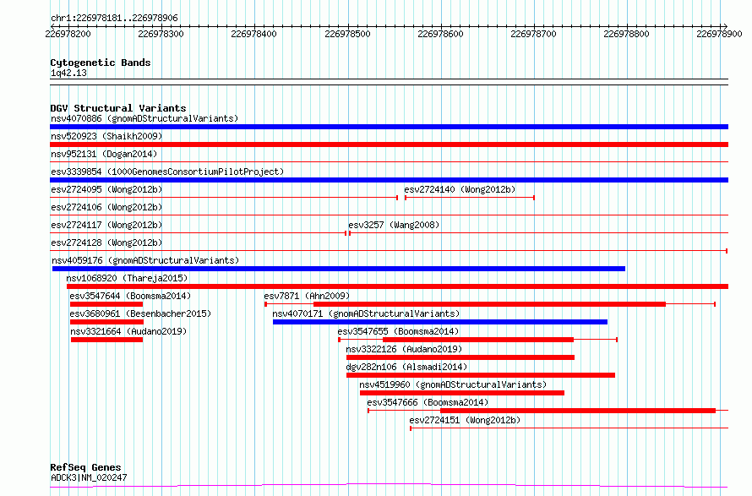Click the nsv3321664 short red bar

pyautogui.click(x=107, y=340)
